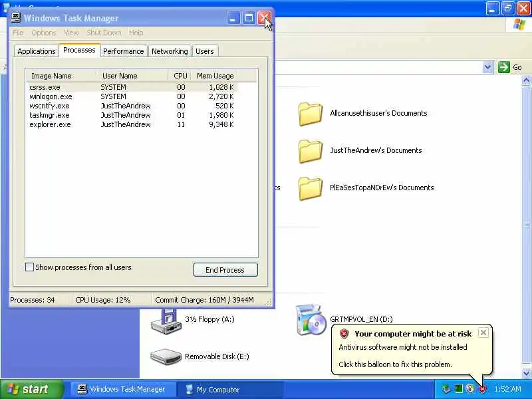Image resolution: width=532 pixels, height=399 pixels.
Task: Click the My Computer vertical scrollbar thumb
Action: click(526, 225)
